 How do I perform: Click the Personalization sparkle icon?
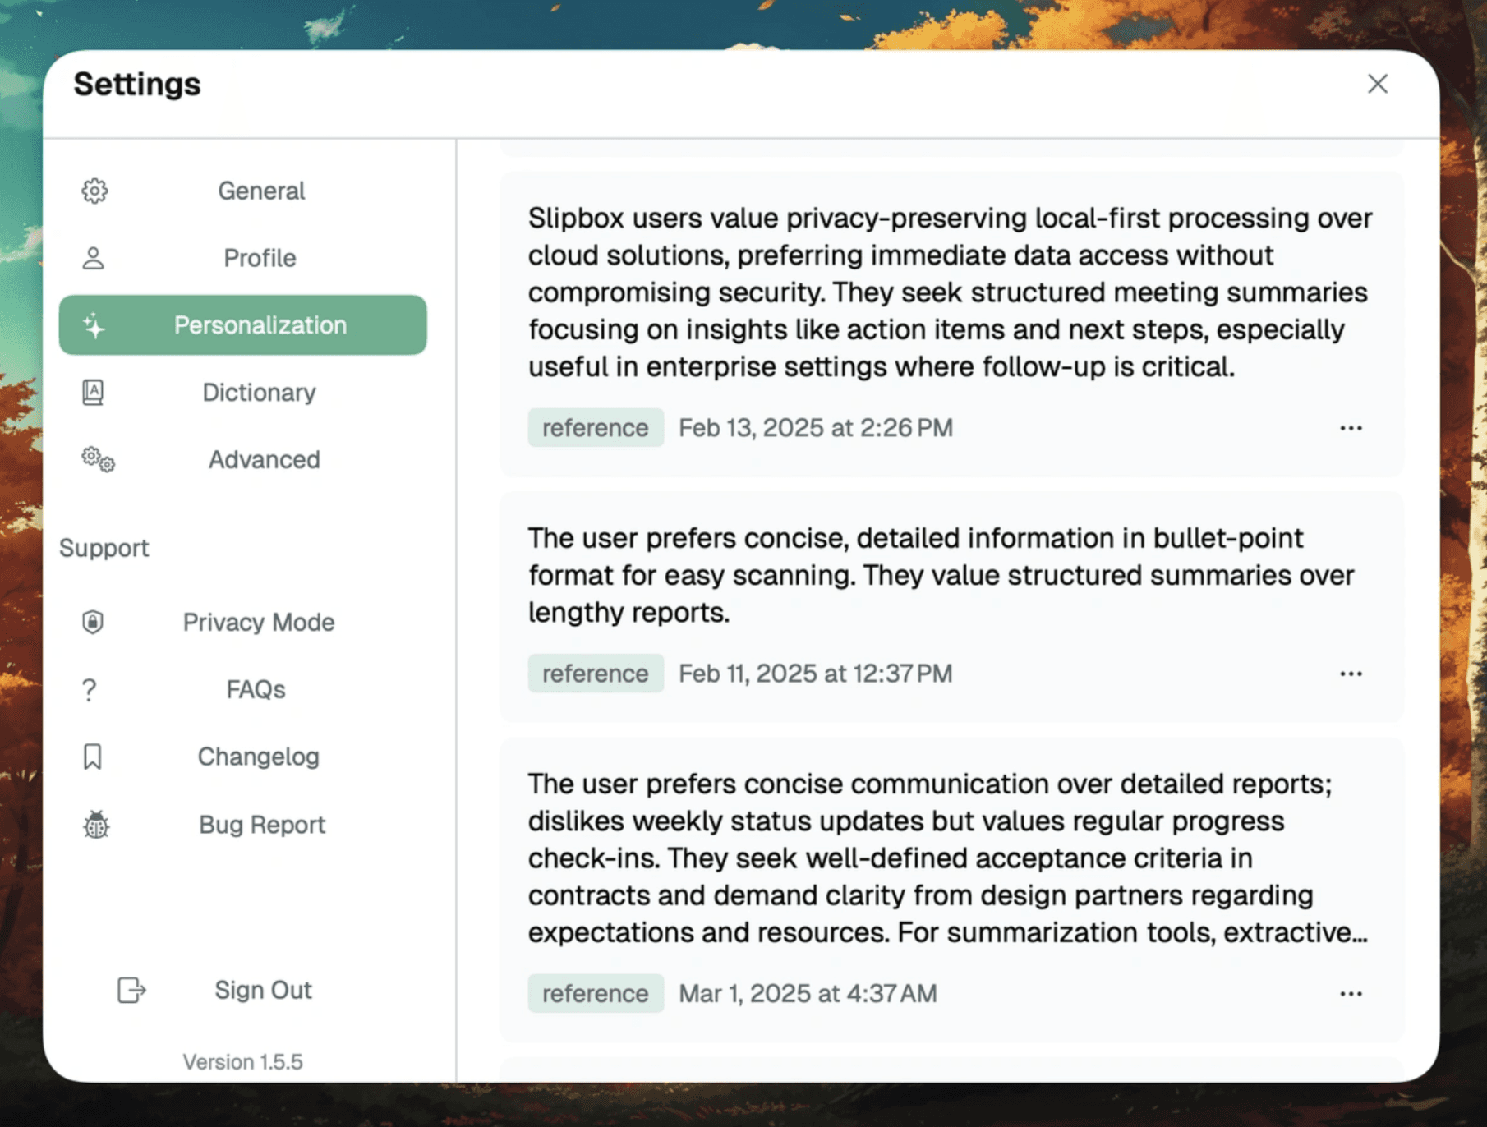94,324
